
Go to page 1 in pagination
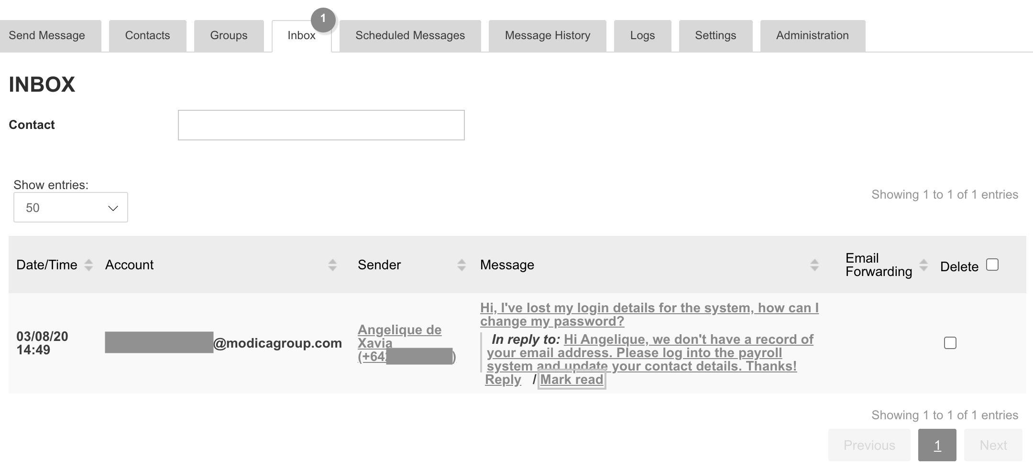937,445
